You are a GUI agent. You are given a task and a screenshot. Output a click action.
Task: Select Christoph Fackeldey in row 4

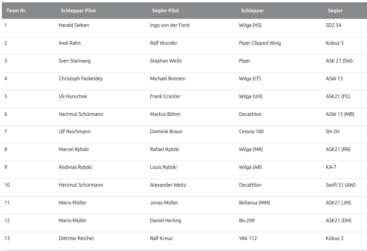pyautogui.click(x=80, y=78)
